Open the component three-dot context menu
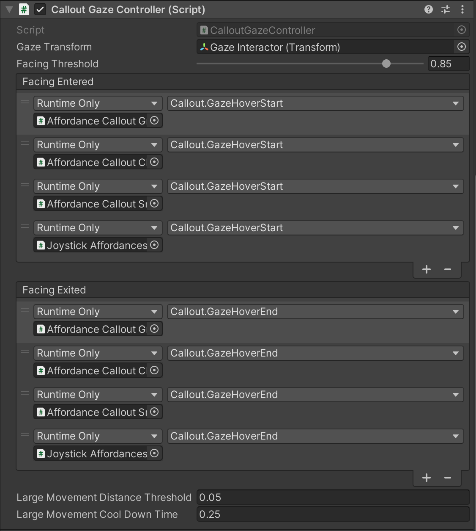476x531 pixels. pos(462,9)
